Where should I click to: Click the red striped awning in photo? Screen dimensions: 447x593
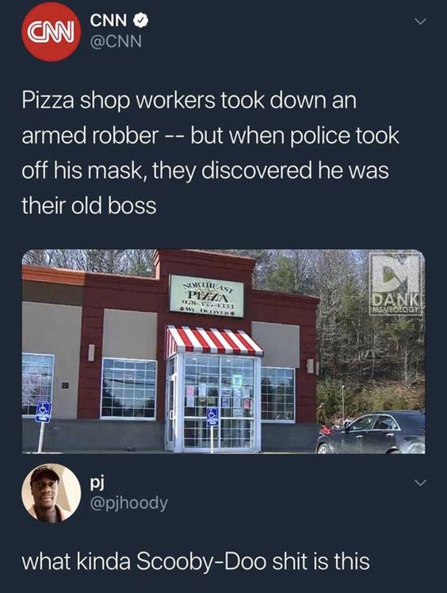click(x=213, y=341)
